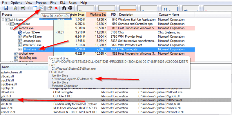
Task: Select clbcatq.dll in the lower pane
Action: pyautogui.click(x=7, y=77)
